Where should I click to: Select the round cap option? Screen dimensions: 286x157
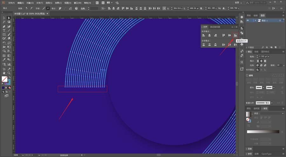[261, 61]
